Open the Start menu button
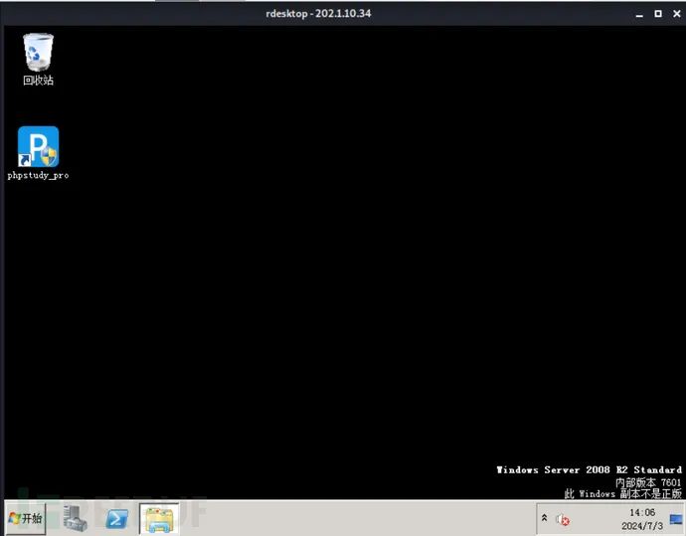The height and width of the screenshot is (536, 686). click(x=26, y=518)
